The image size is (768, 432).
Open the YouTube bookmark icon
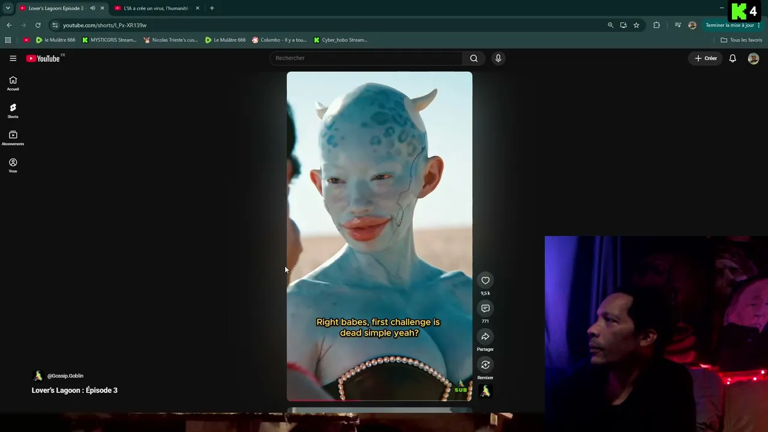tap(26, 40)
